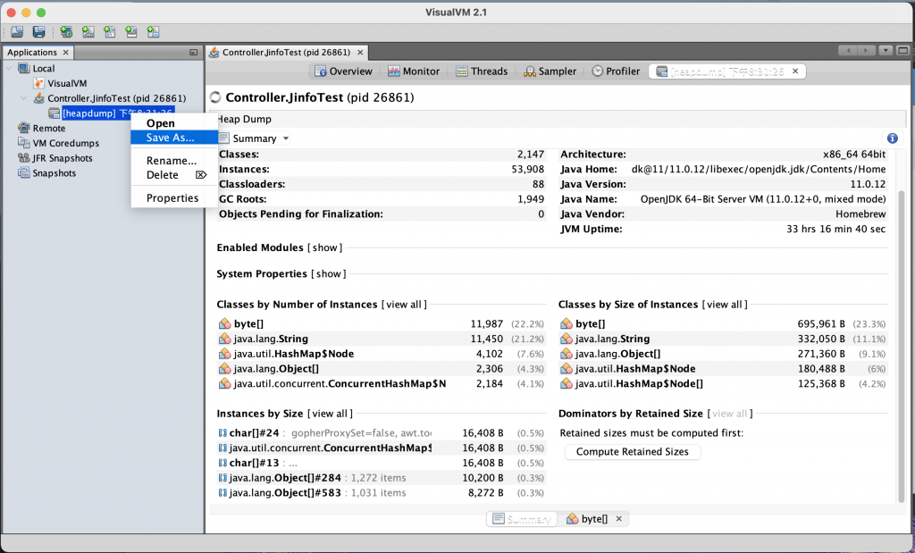The image size is (915, 553).
Task: Click the Save floppy disk toolbar icon
Action: pyautogui.click(x=39, y=32)
